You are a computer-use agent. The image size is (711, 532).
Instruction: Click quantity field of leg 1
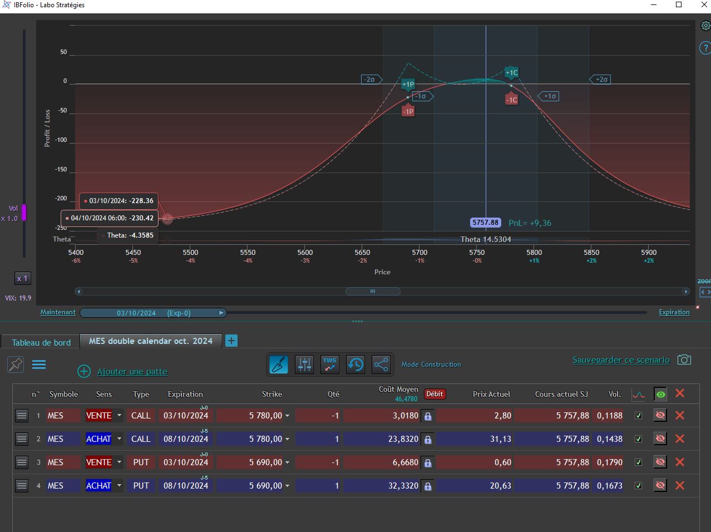[318, 415]
